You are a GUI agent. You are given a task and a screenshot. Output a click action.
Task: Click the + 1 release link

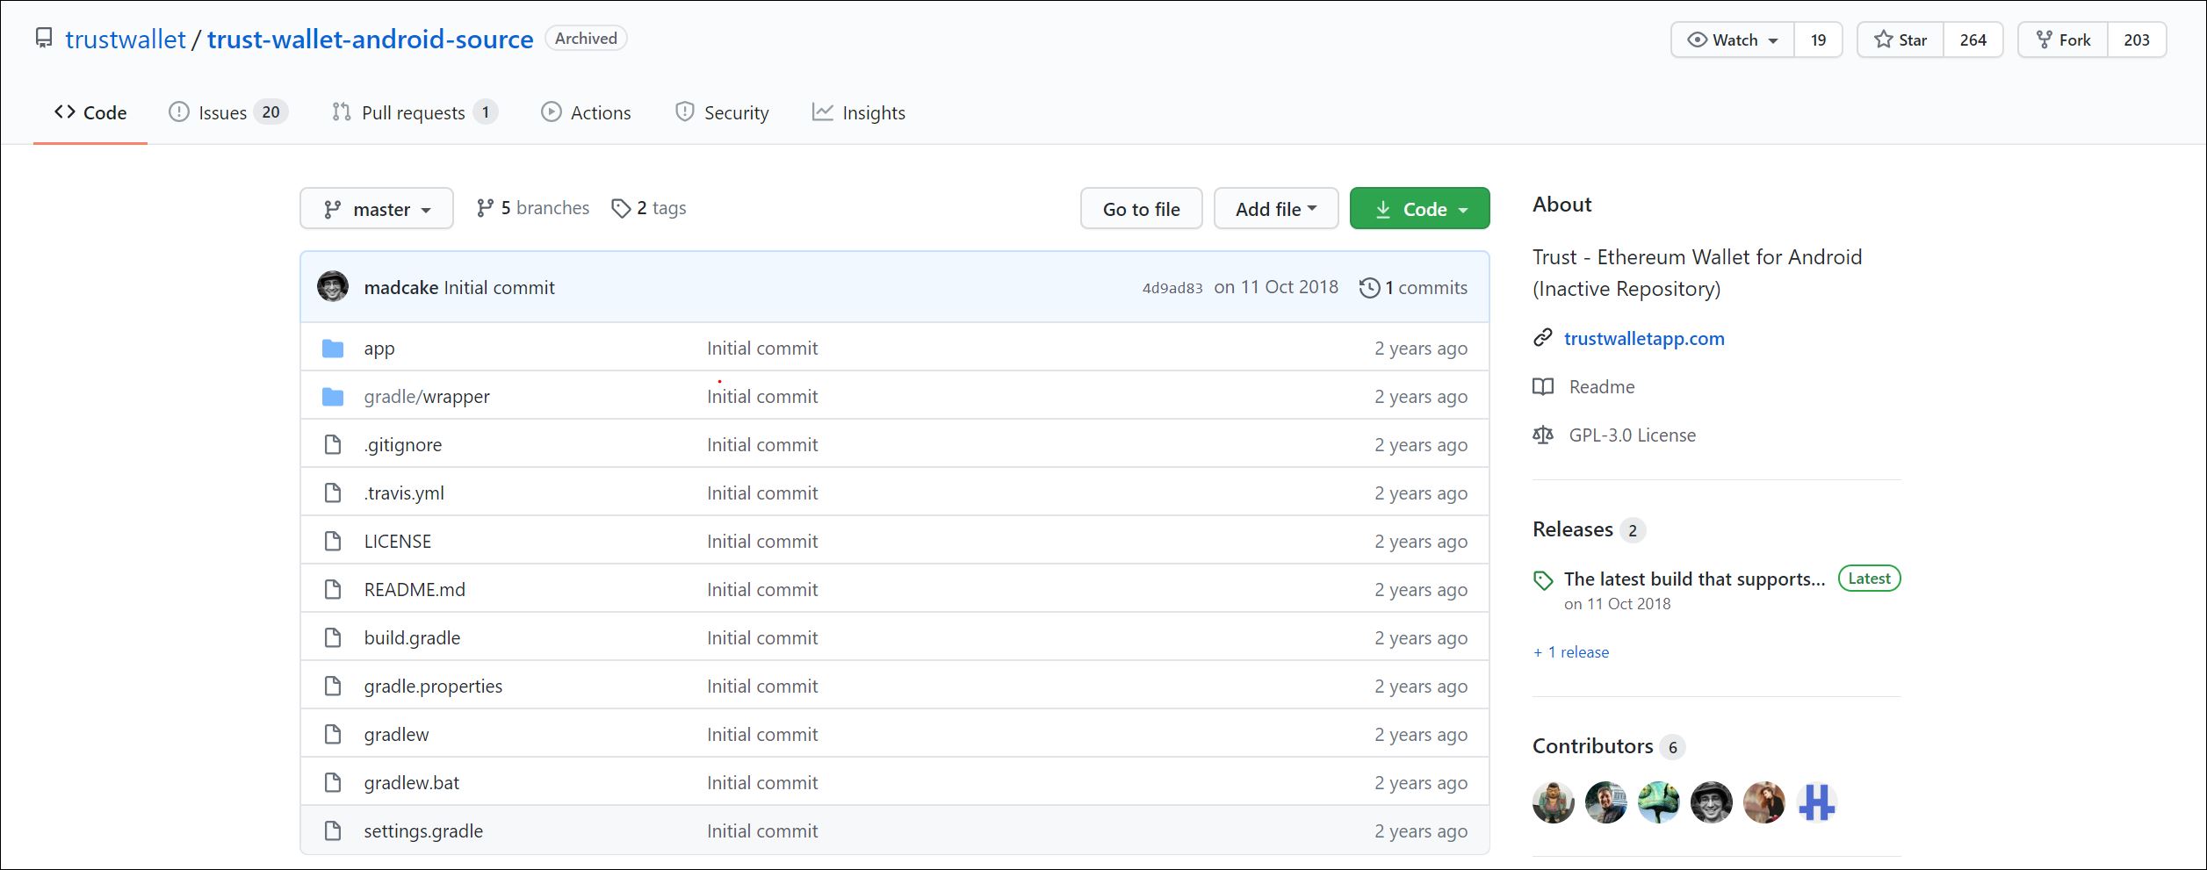pyautogui.click(x=1571, y=652)
